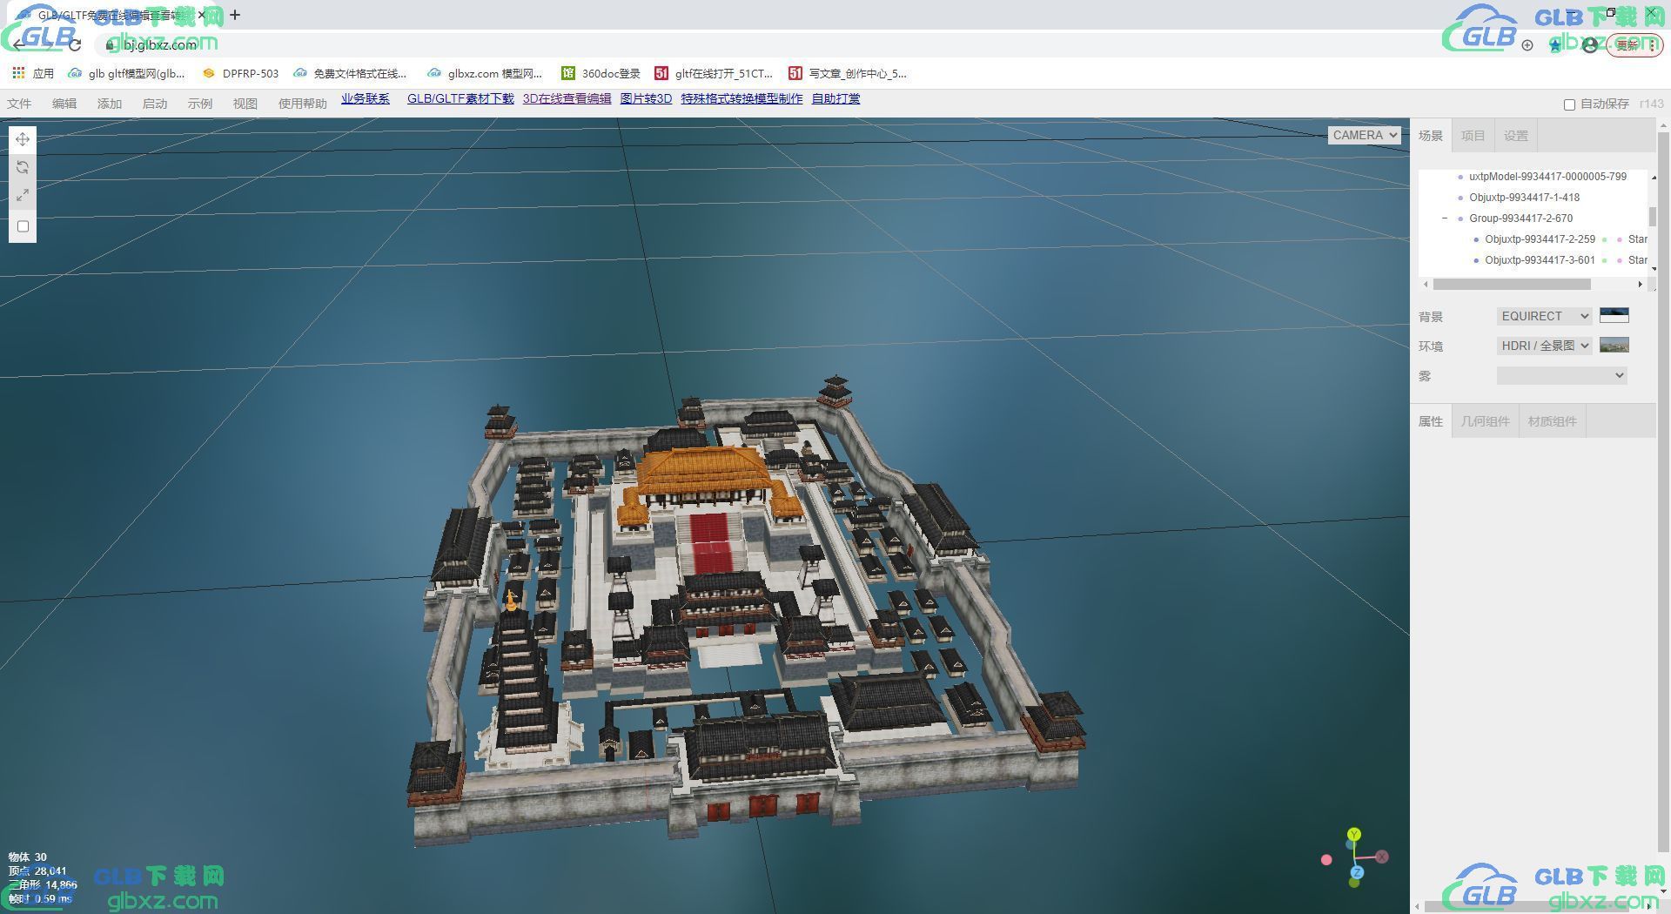Click the scene tree right scroll arrow
The image size is (1671, 914).
coord(1641,285)
